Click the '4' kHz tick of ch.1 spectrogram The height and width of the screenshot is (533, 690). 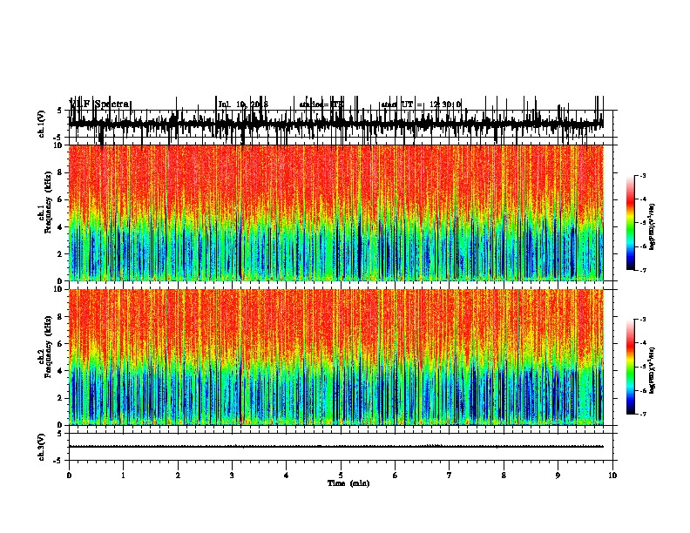61,227
